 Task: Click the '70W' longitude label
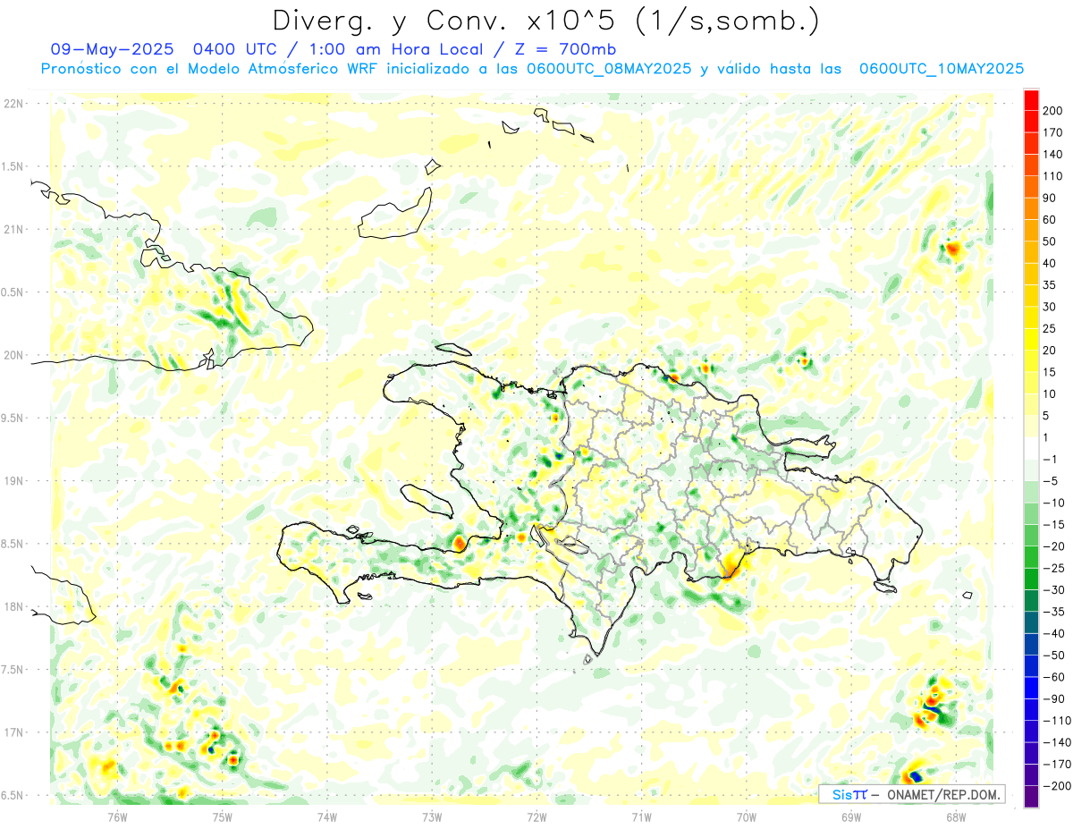coord(747,816)
